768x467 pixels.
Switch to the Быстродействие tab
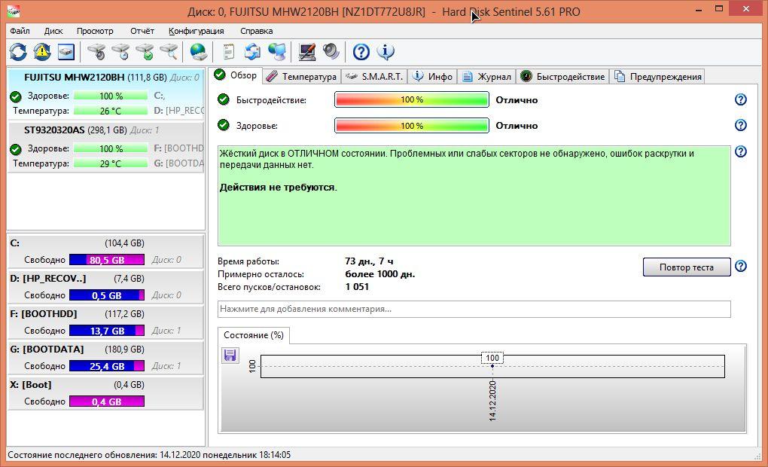pyautogui.click(x=562, y=76)
